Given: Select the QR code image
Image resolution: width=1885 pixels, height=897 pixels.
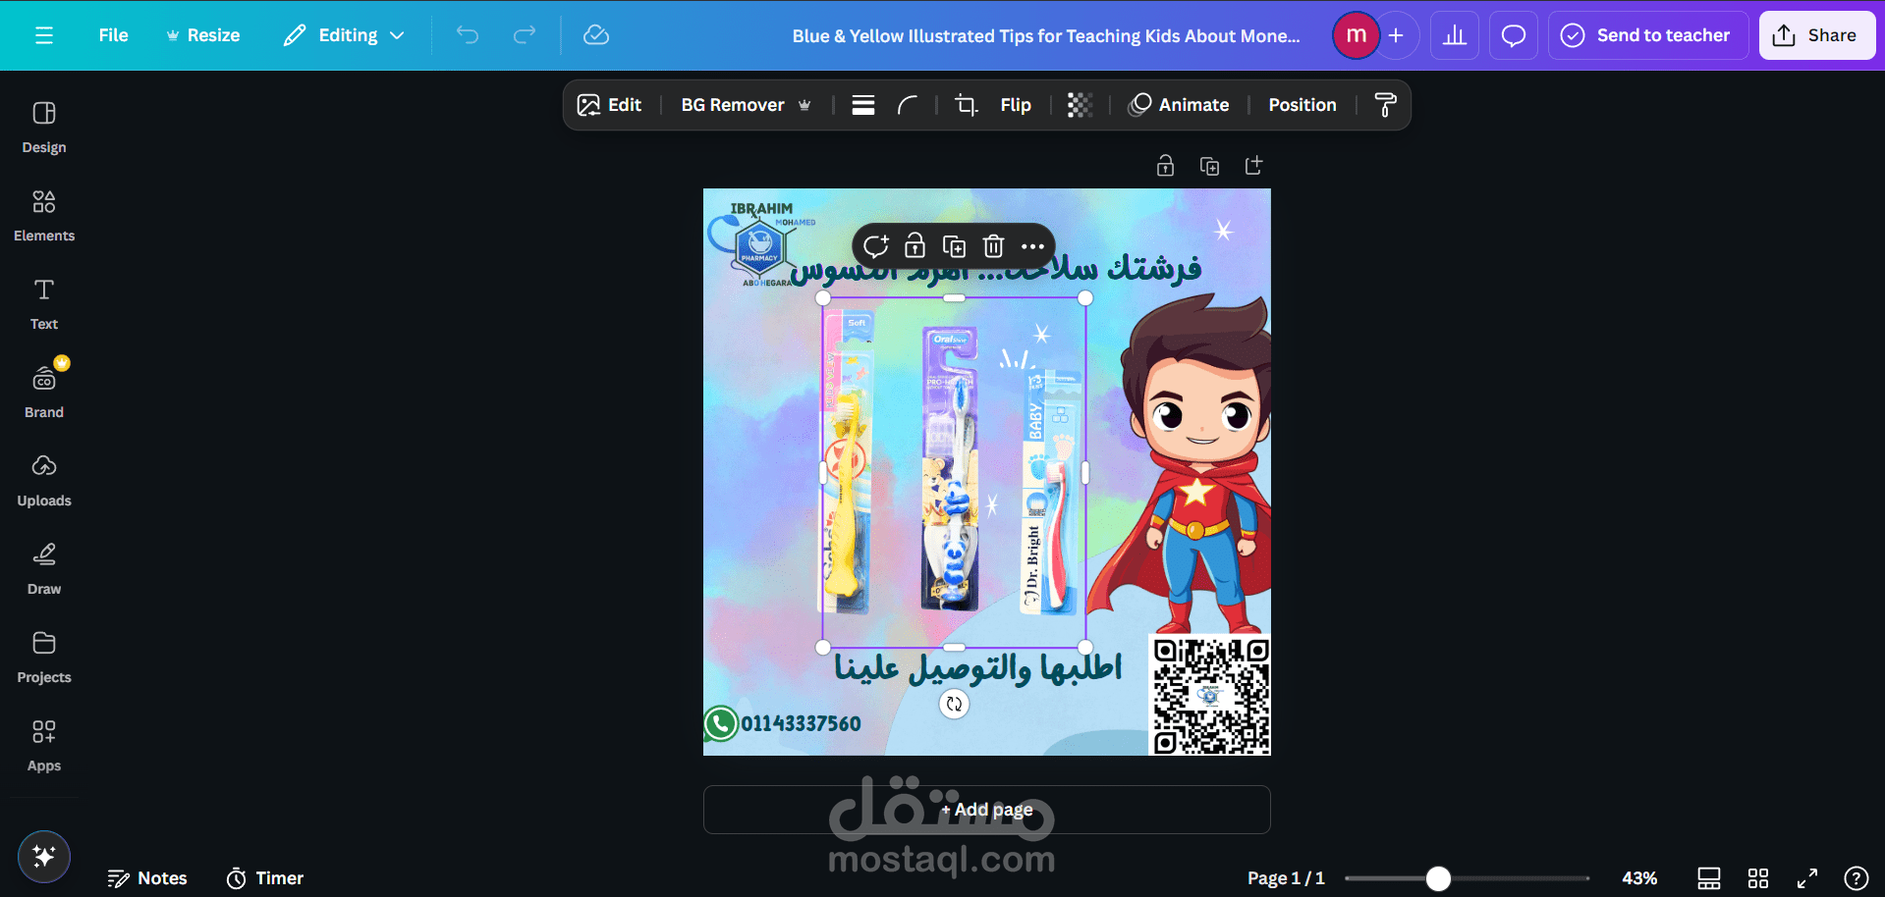Looking at the screenshot, I should 1210,695.
